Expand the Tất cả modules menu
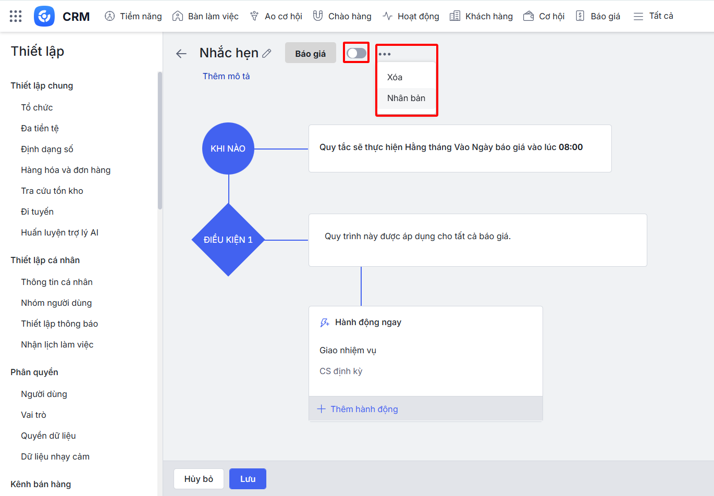The width and height of the screenshot is (714, 496). (x=653, y=16)
